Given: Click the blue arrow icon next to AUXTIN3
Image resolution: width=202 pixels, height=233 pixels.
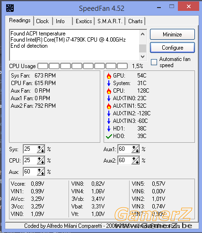Looking at the screenshot, I should click(109, 121).
